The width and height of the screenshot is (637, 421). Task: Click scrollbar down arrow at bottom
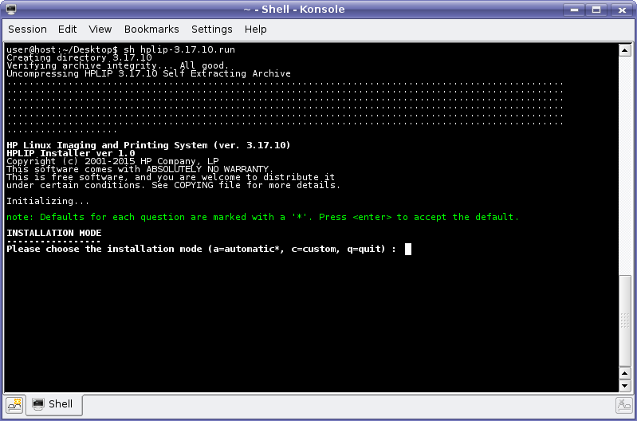pyautogui.click(x=624, y=385)
